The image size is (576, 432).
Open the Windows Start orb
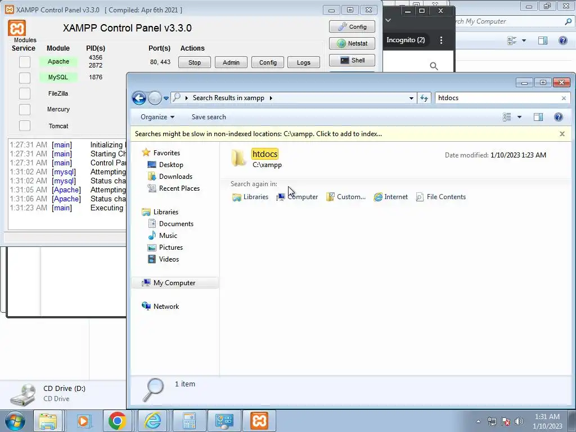pyautogui.click(x=15, y=421)
